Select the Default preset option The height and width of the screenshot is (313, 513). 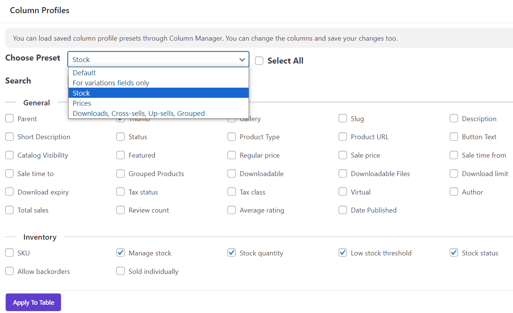84,73
